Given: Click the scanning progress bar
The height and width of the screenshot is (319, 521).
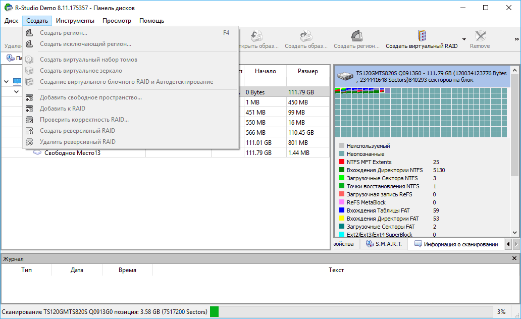Looking at the screenshot, I should (351, 312).
